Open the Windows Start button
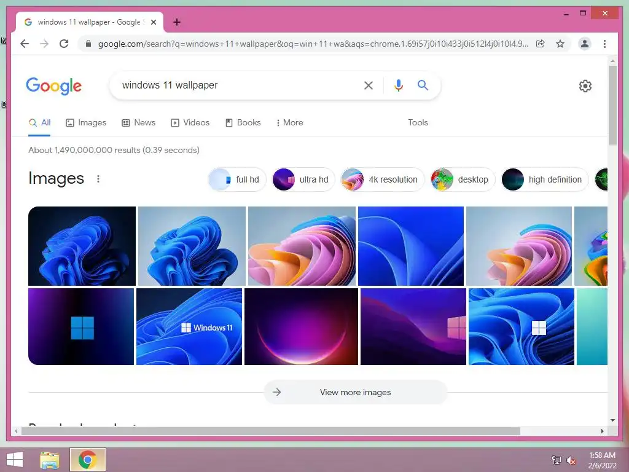Image resolution: width=629 pixels, height=472 pixels. pos(15,460)
